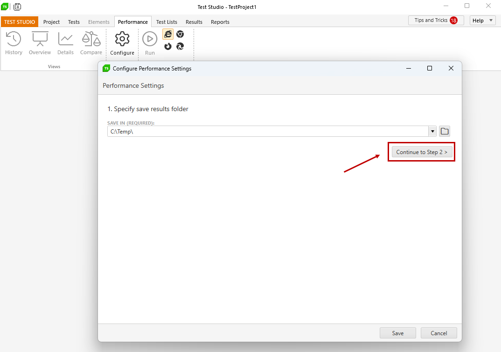Viewport: 501px width, 352px height.
Task: Browse for save results folder
Action: [445, 131]
